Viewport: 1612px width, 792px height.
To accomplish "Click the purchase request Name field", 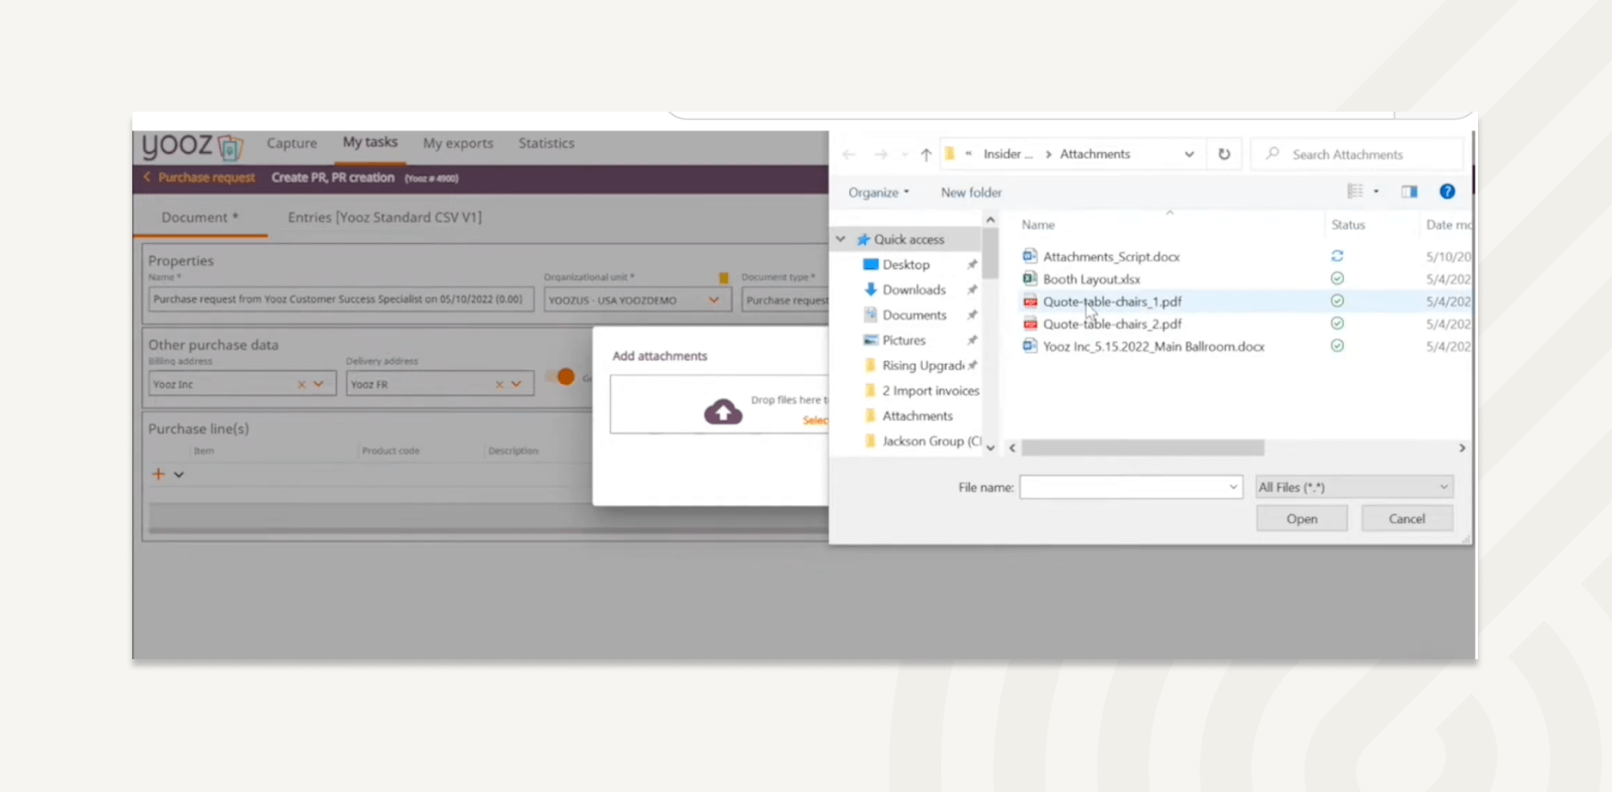I will pos(340,299).
